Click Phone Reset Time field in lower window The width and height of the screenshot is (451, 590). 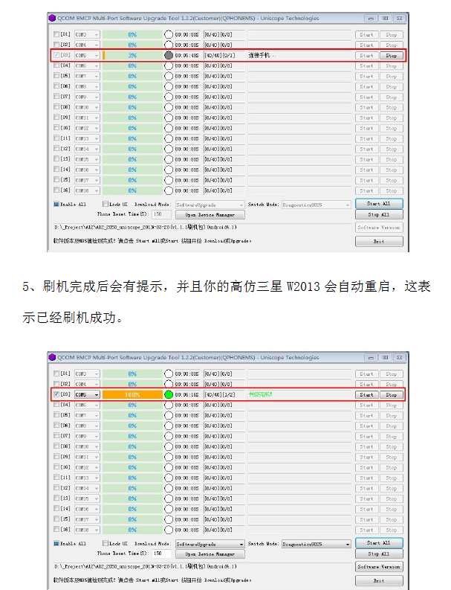click(158, 554)
